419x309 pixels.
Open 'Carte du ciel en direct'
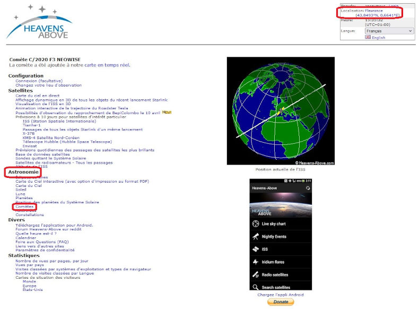[38, 96]
